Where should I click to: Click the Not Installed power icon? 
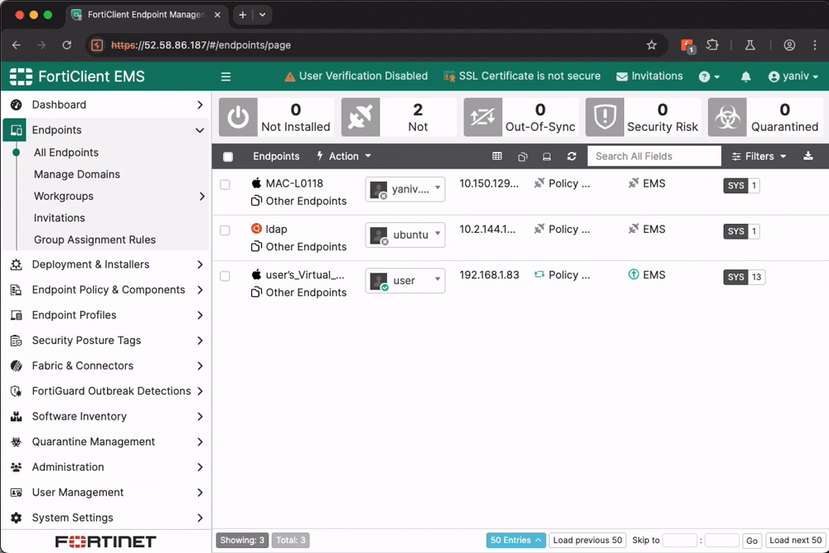point(239,118)
